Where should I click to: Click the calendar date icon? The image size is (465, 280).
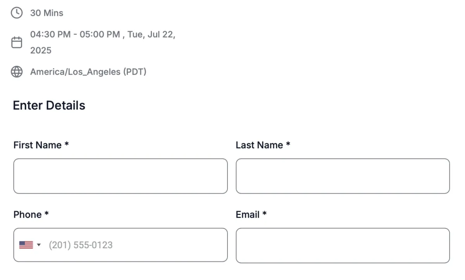coord(17,42)
